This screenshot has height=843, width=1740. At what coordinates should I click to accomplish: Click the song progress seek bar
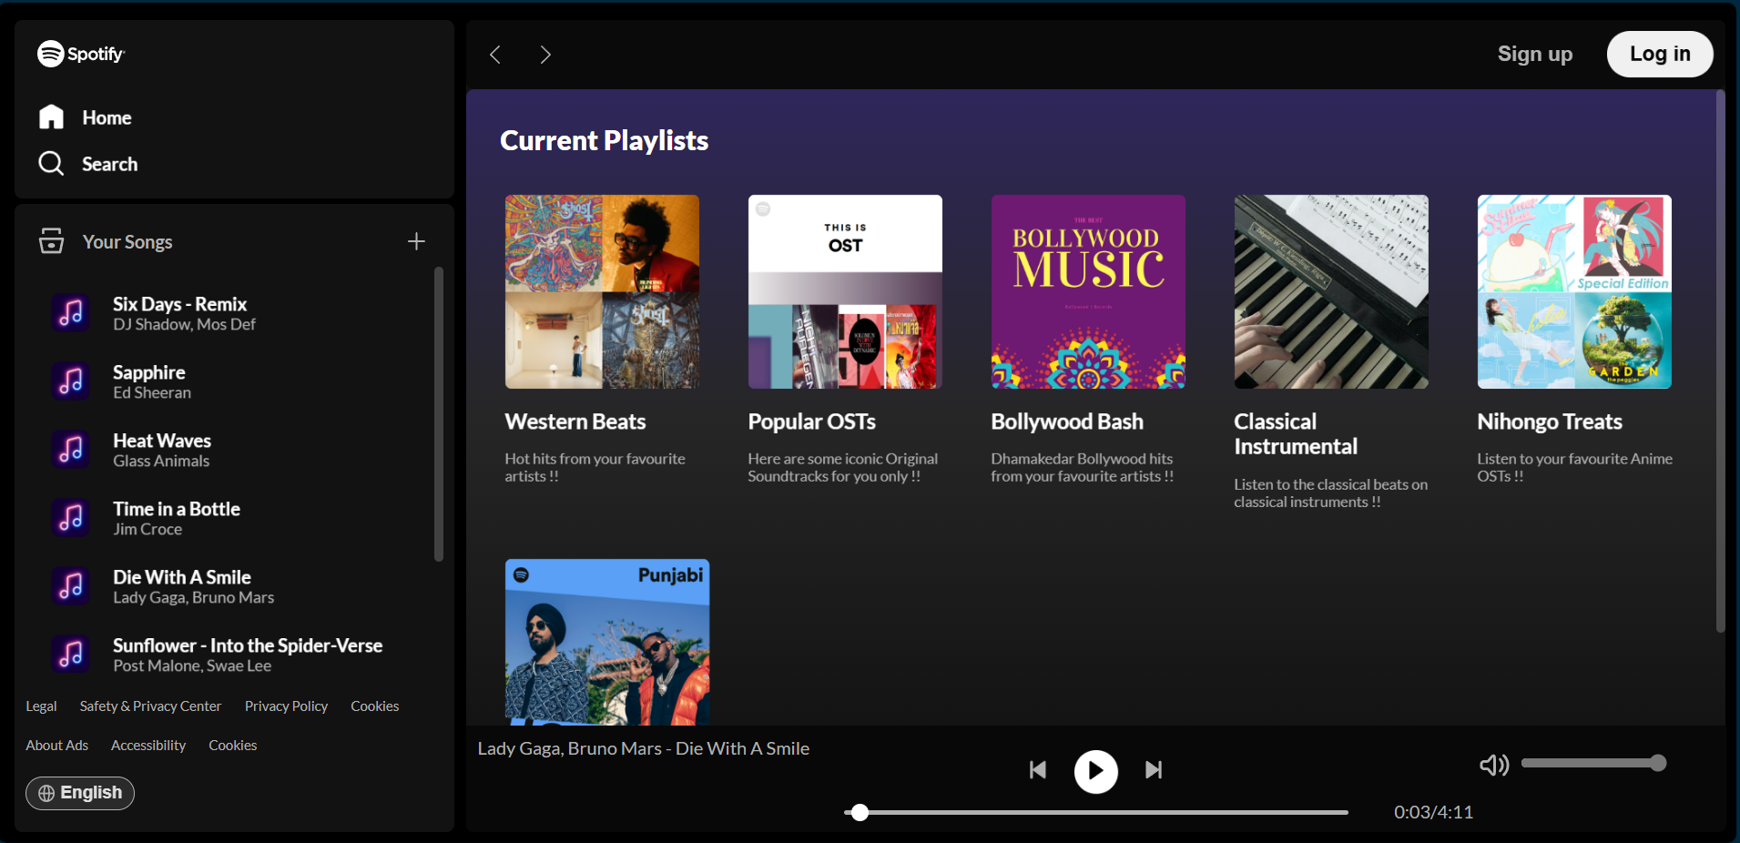point(1096,812)
